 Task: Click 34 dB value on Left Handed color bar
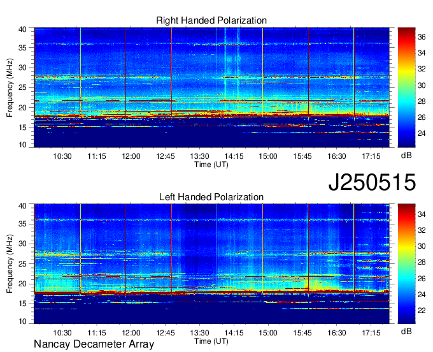422,214
